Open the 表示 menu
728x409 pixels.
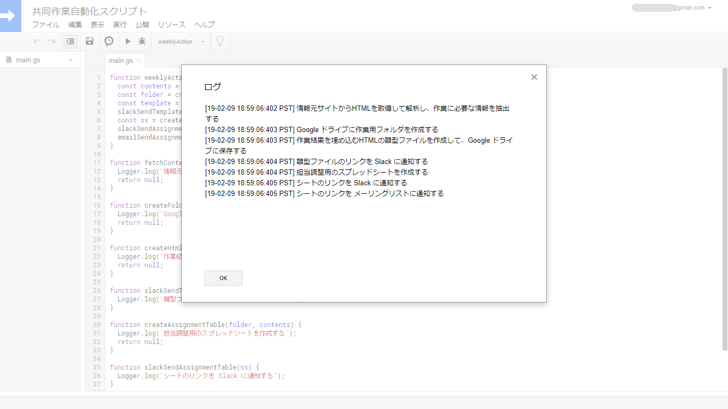coord(98,24)
